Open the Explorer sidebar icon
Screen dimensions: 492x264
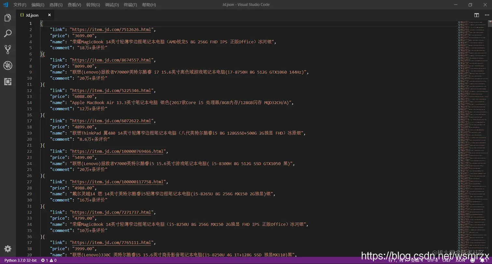pos(8,18)
